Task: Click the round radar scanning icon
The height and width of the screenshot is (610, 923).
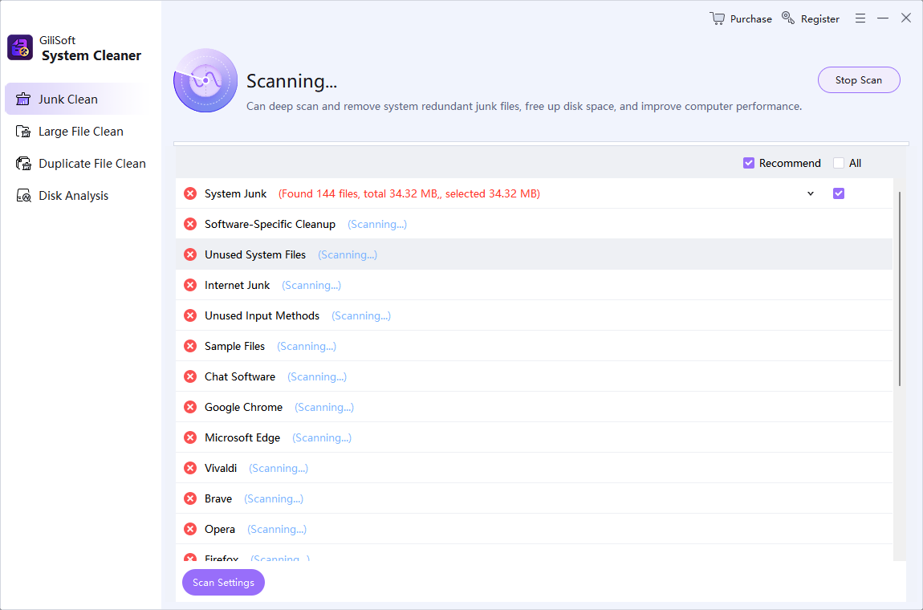Action: pos(205,81)
